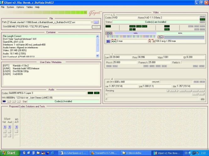Select the 'Audio: 18.1 MB' row

click(49, 54)
